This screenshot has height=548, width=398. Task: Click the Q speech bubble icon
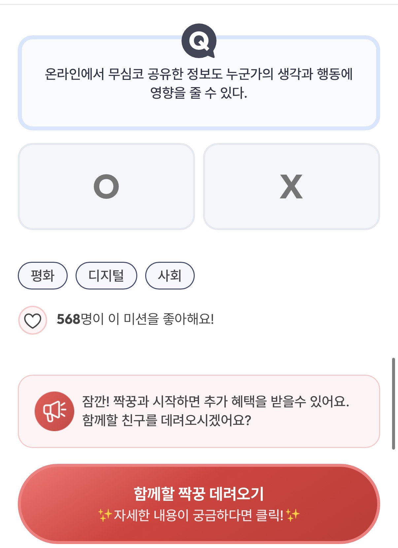click(x=199, y=41)
